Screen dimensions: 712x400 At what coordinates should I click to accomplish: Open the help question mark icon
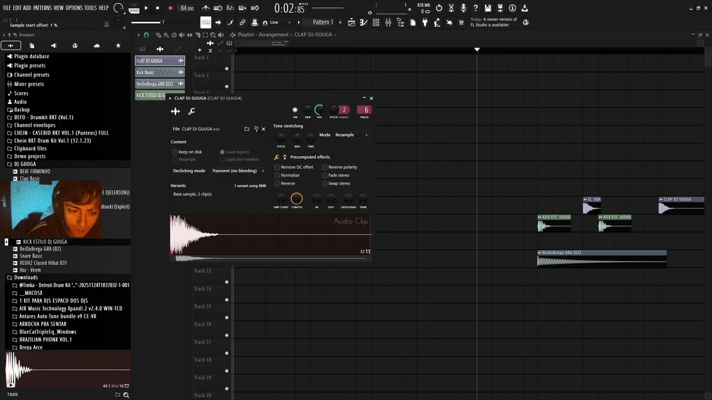pos(476,8)
